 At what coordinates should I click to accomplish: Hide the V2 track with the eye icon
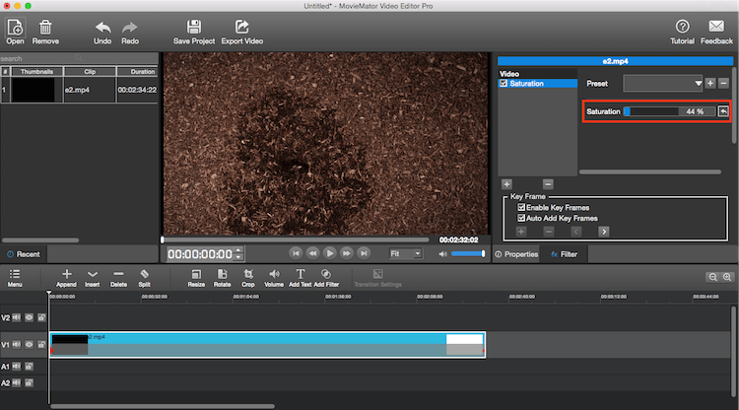coord(30,317)
